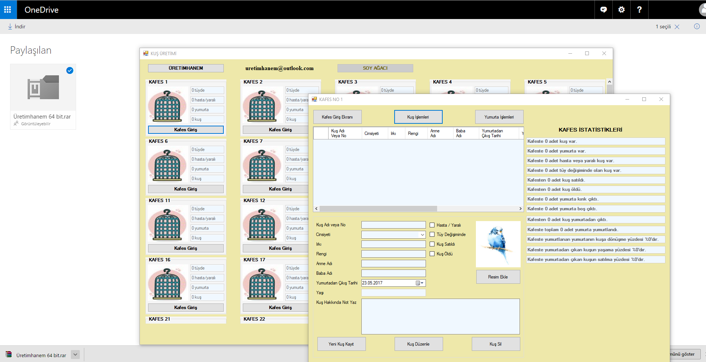Click KUŞ ÜRETİMİ window title icon
706x362 pixels.
(146, 54)
